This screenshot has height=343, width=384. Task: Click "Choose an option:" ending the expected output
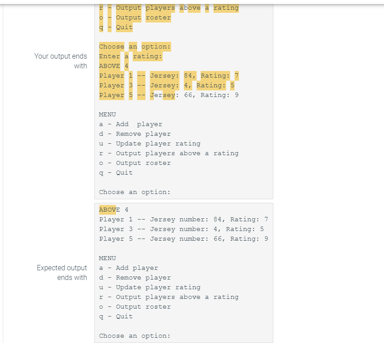(x=135, y=336)
